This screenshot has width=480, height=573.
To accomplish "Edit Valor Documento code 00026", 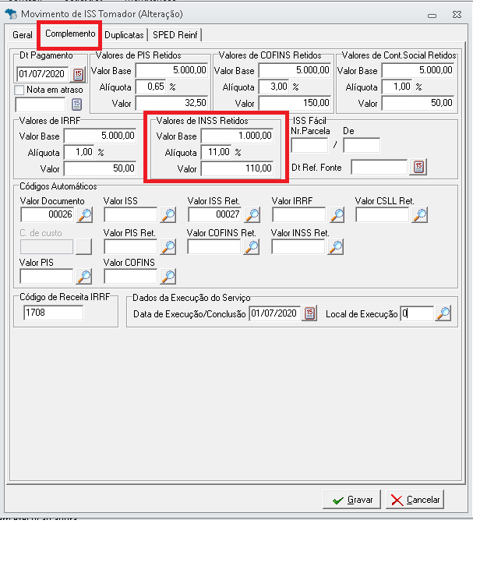I will click(48, 215).
